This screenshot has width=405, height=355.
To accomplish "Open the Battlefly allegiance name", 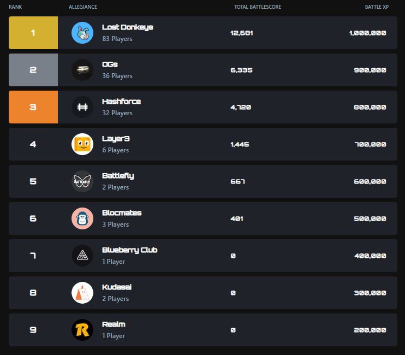I will [118, 176].
